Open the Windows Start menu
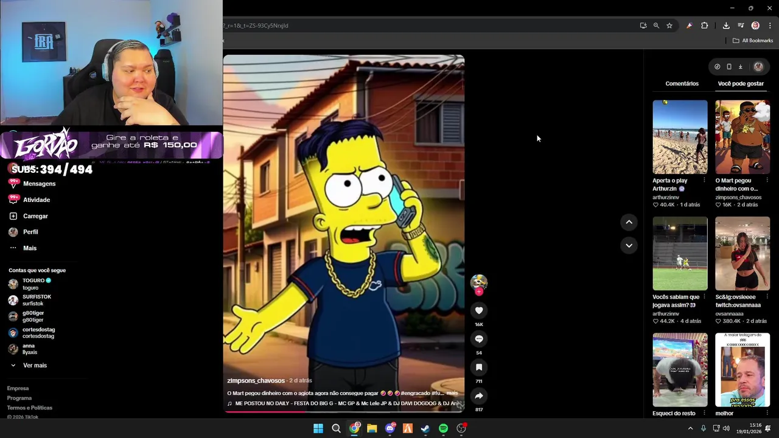This screenshot has width=779, height=438. [x=318, y=429]
